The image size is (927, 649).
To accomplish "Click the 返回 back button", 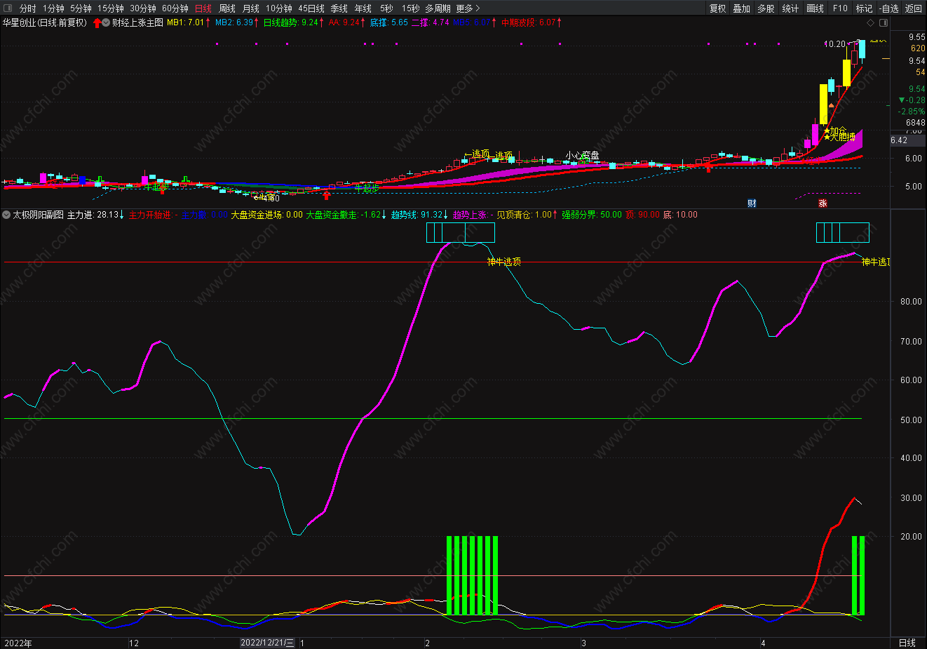I will coord(913,8).
